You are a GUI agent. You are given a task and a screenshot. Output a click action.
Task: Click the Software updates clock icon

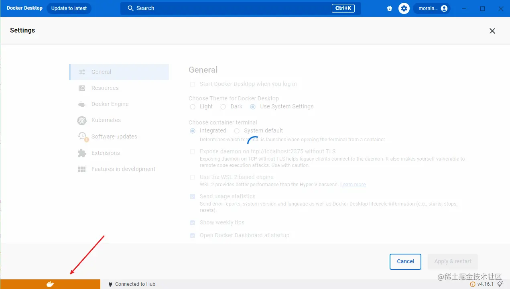point(82,136)
